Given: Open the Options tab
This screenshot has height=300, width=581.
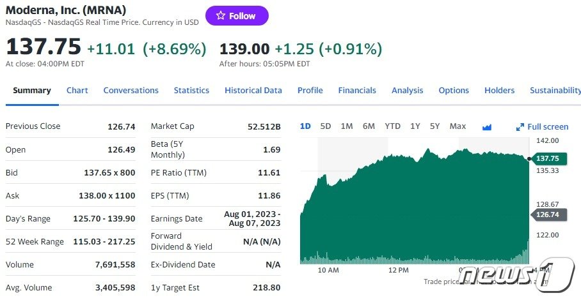Looking at the screenshot, I should pos(454,91).
